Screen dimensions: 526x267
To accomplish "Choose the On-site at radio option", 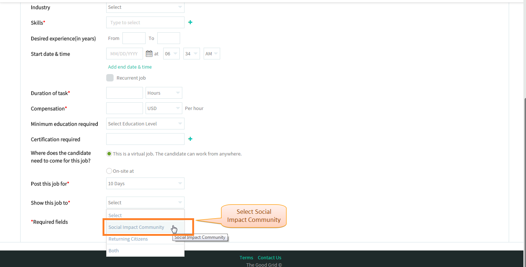I will point(109,171).
